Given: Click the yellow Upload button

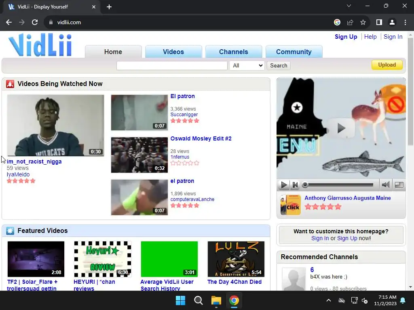Looking at the screenshot, I should click(387, 65).
